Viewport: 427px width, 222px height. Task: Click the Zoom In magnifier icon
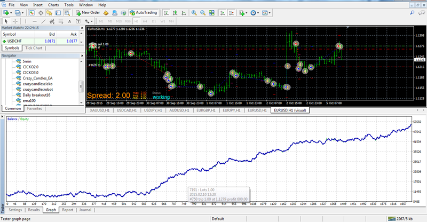click(x=194, y=12)
